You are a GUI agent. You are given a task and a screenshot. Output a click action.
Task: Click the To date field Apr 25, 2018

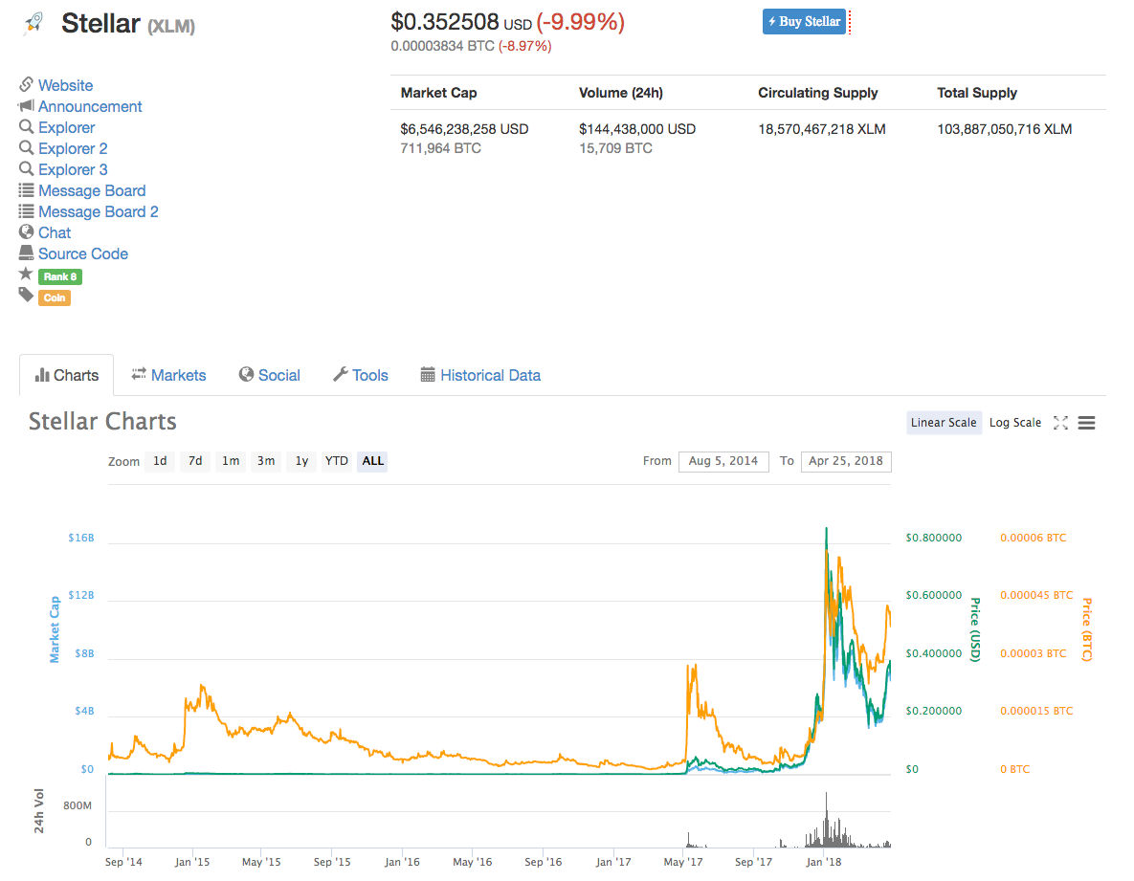point(846,461)
